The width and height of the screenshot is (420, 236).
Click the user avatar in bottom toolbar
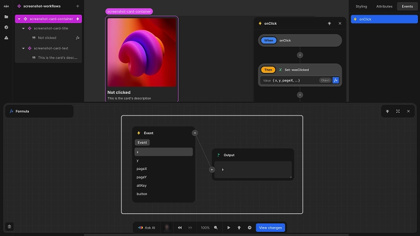167,228
